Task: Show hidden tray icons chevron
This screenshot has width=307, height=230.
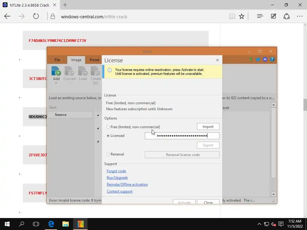Action: pyautogui.click(x=259, y=224)
